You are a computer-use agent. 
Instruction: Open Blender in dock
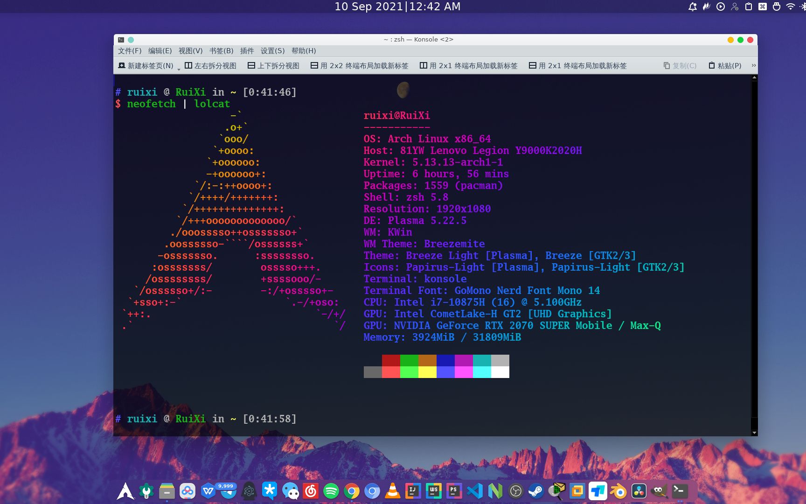(618, 491)
